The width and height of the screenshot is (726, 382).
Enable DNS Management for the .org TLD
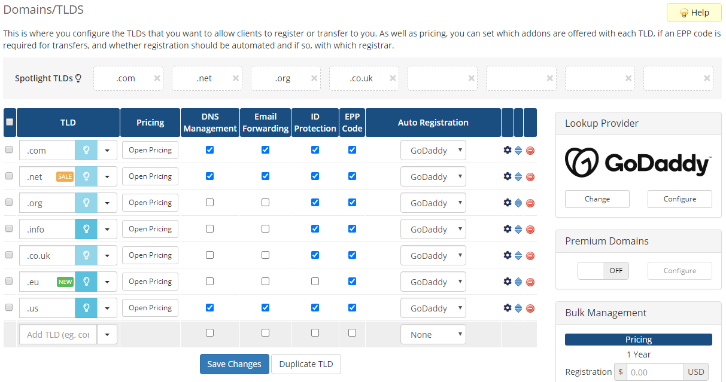(209, 203)
